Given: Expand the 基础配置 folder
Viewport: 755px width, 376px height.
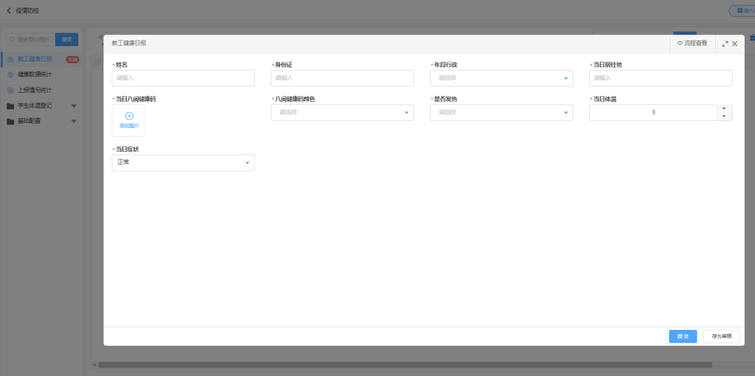Looking at the screenshot, I should coord(73,122).
